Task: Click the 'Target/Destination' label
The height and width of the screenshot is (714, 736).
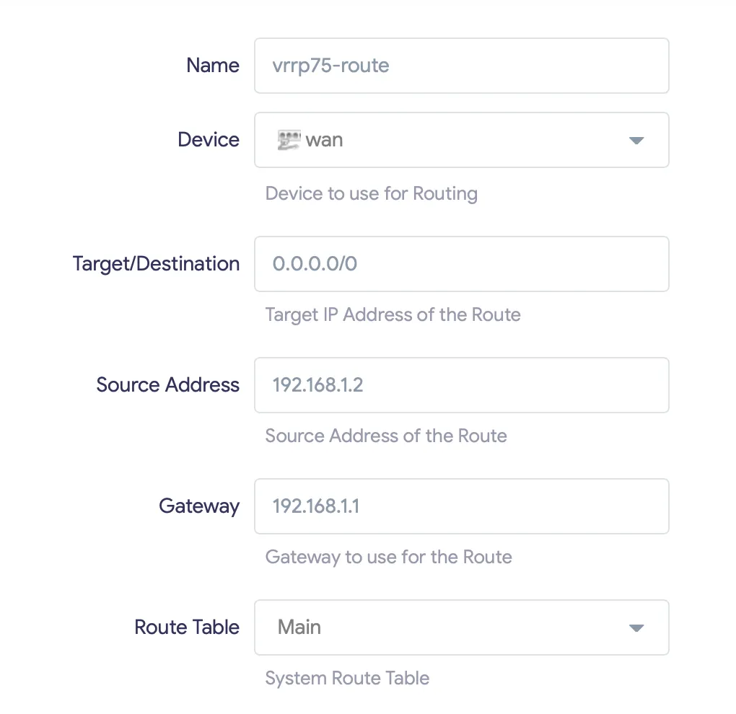Action: point(156,264)
